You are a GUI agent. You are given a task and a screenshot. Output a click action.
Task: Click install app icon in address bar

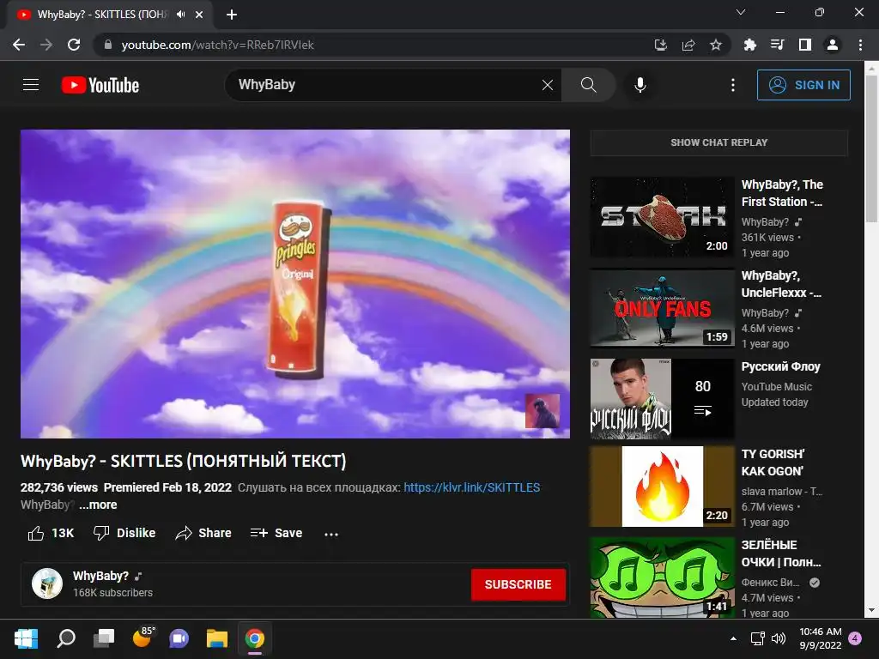tap(660, 45)
